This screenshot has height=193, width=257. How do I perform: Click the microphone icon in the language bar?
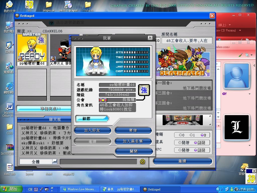pos(42,189)
